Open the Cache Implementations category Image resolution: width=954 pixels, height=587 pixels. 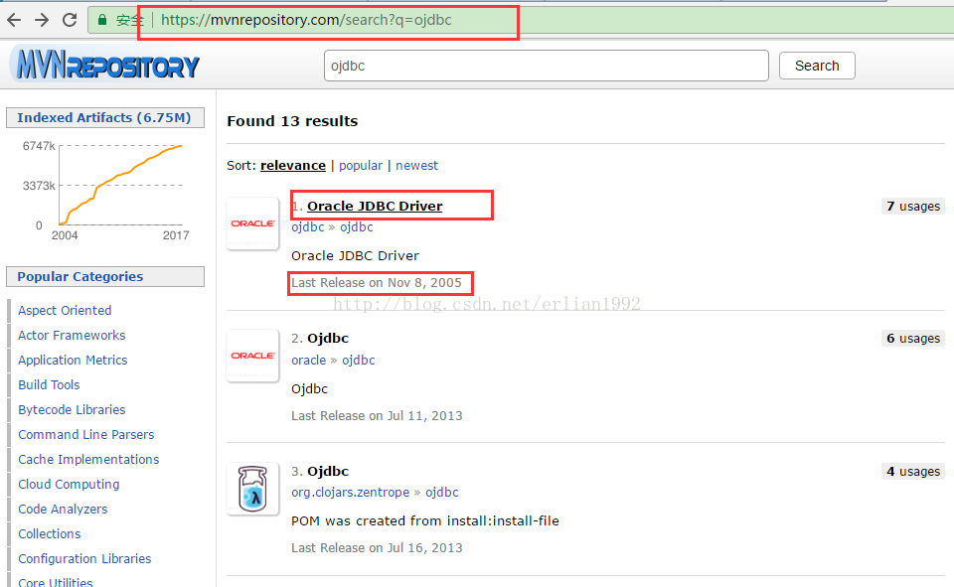(x=88, y=460)
